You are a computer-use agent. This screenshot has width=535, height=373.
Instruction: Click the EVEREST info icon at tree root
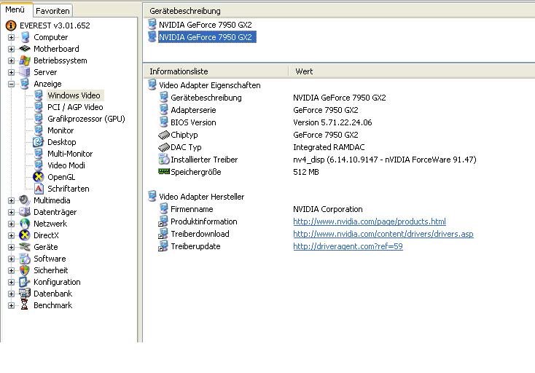tap(11, 25)
